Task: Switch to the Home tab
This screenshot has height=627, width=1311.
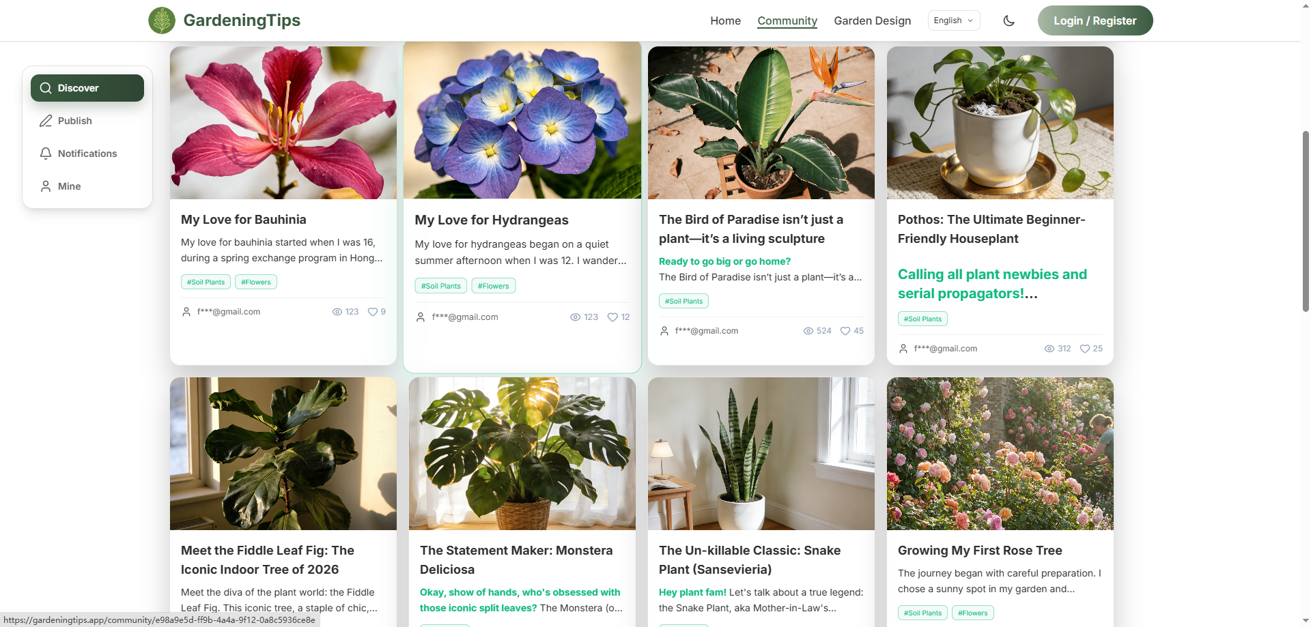Action: pyautogui.click(x=725, y=20)
